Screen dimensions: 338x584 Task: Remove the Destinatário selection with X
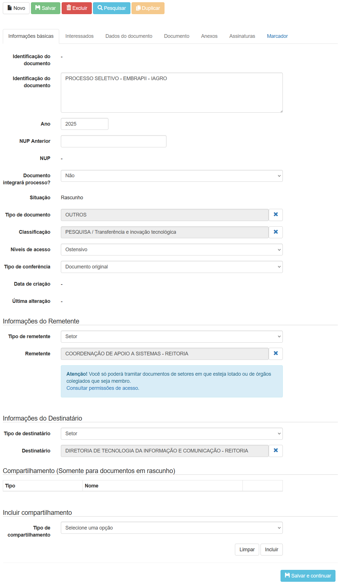(275, 451)
